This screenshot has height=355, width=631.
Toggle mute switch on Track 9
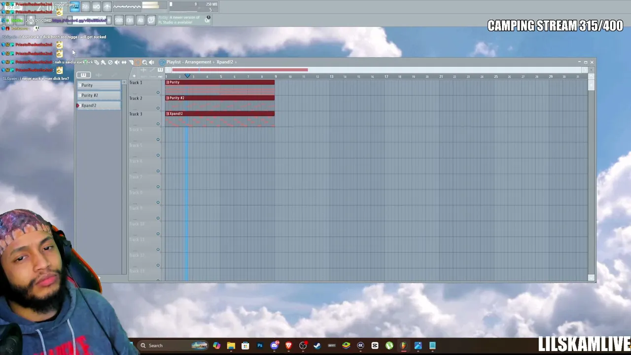coord(158,218)
